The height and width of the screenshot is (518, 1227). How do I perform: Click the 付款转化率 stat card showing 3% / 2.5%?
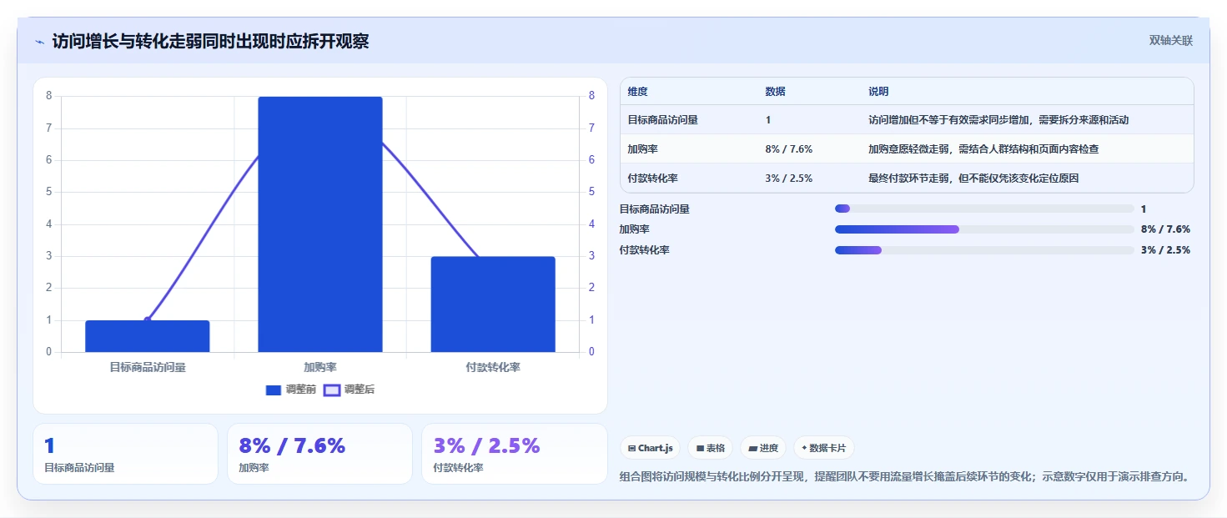pos(515,454)
